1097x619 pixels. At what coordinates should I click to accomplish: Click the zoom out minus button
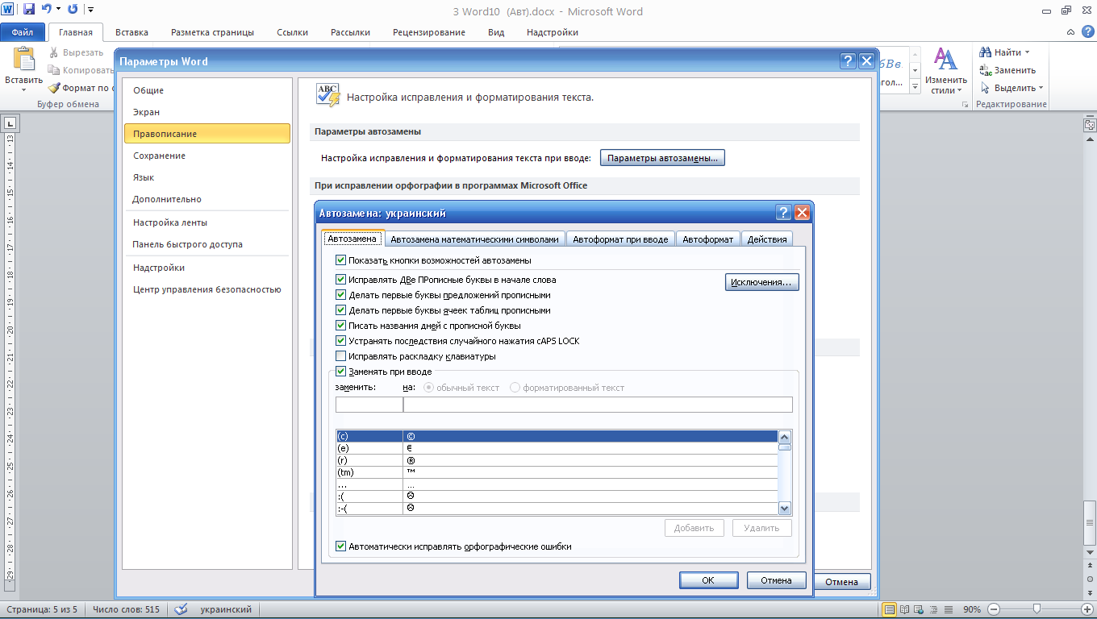995,609
